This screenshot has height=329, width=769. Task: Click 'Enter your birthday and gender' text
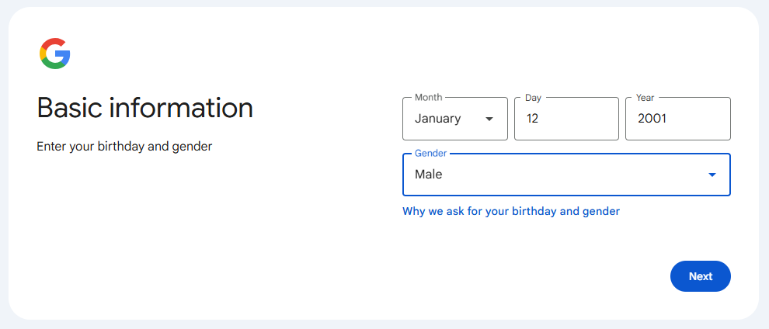point(124,146)
